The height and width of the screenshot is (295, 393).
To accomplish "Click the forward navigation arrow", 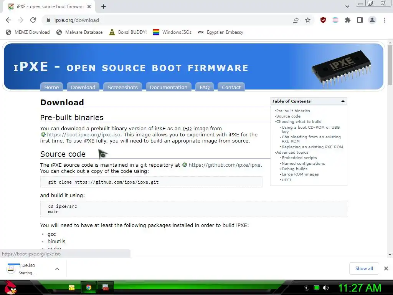I will 21,20.
